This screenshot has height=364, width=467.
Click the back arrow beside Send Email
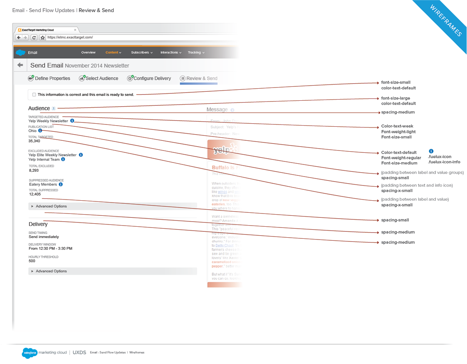coord(20,65)
